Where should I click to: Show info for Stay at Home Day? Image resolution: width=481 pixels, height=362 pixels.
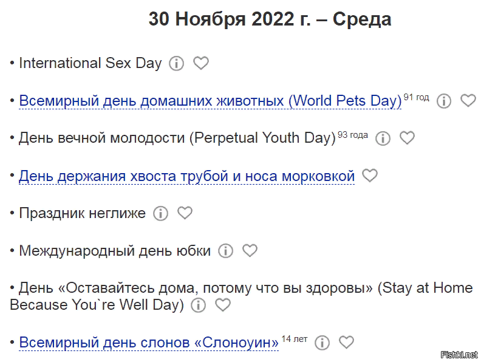pyautogui.click(x=198, y=306)
